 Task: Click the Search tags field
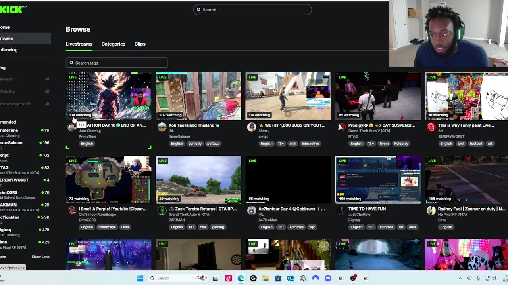117,63
